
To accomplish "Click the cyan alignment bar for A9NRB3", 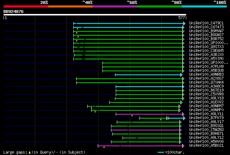I will 148,75.
